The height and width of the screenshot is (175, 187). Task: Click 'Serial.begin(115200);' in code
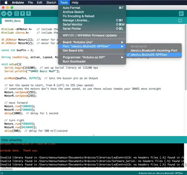[x=20, y=68]
